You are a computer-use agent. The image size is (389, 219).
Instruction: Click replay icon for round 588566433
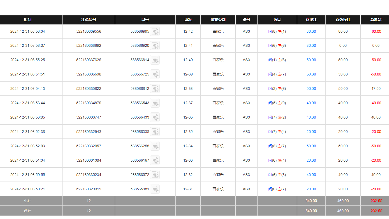(155, 117)
